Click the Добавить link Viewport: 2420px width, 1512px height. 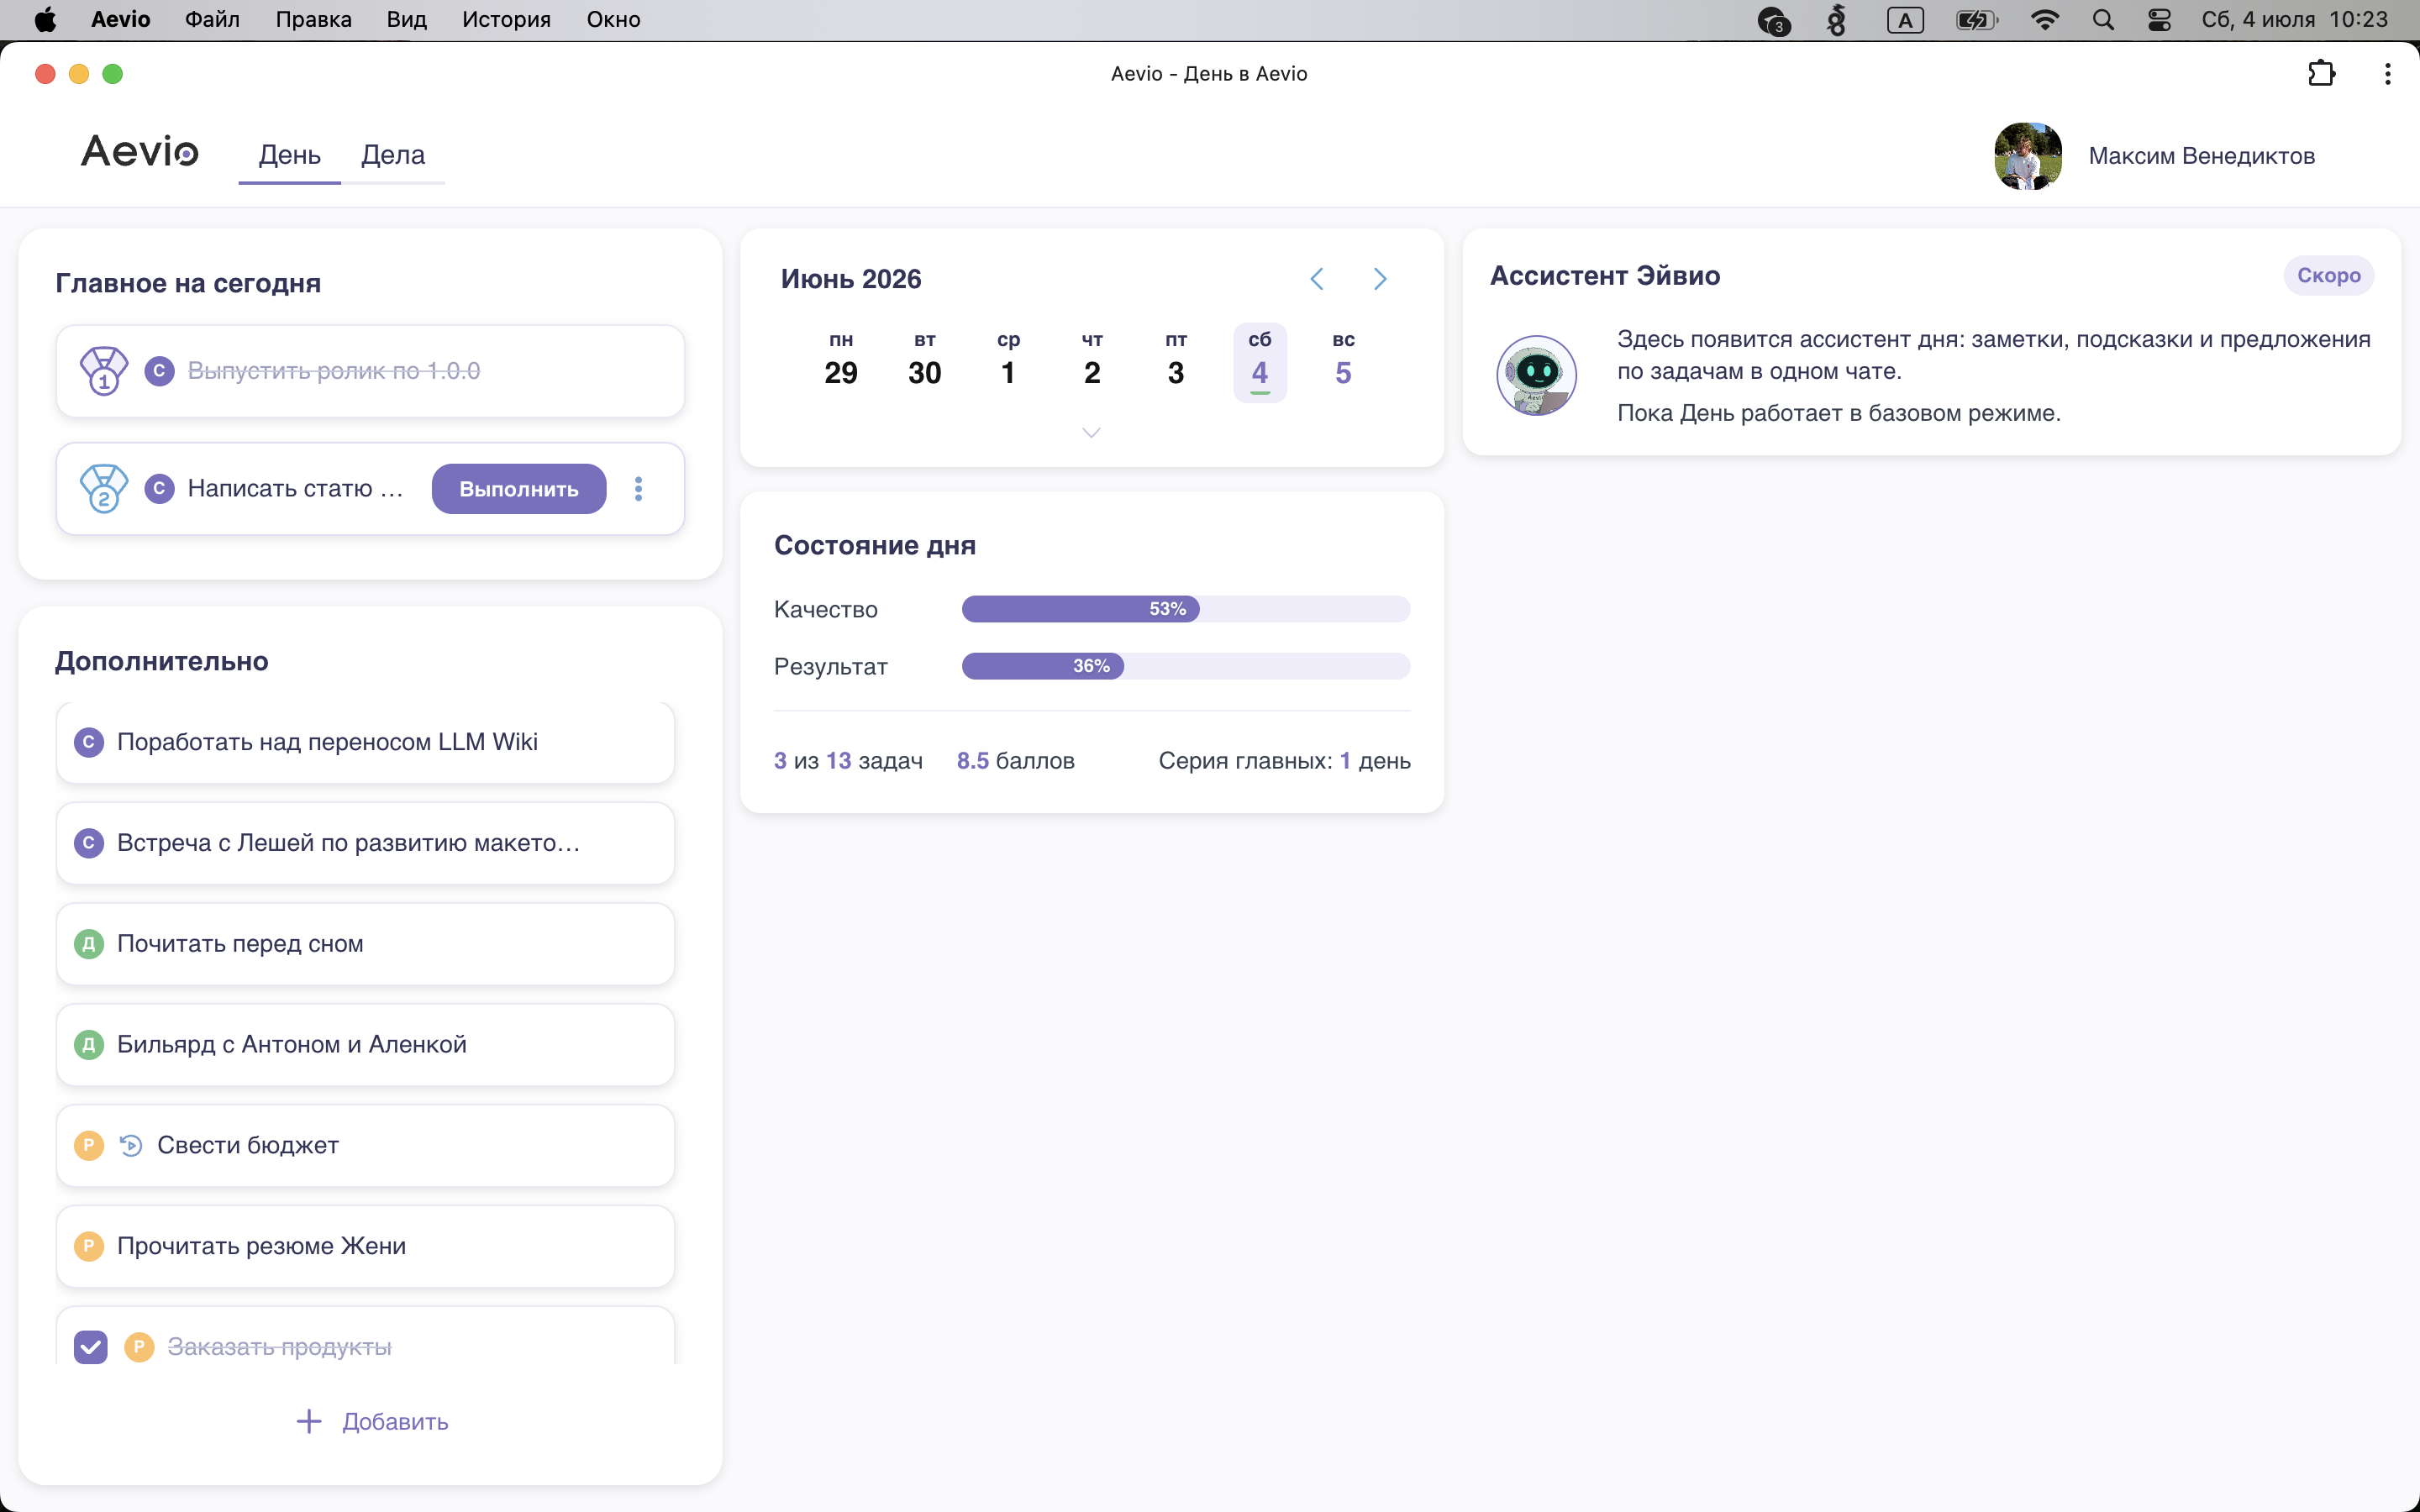[x=395, y=1421]
